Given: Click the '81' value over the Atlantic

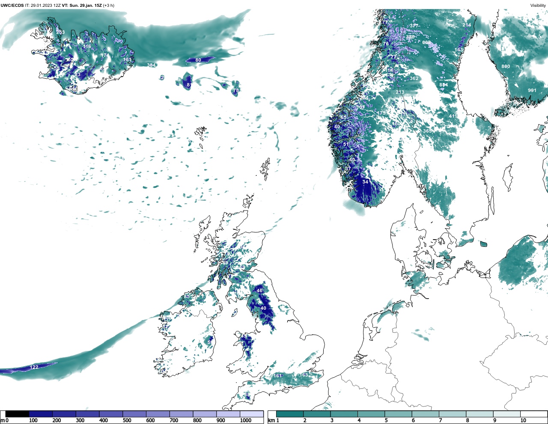Looking at the screenshot, I should coord(189,85).
